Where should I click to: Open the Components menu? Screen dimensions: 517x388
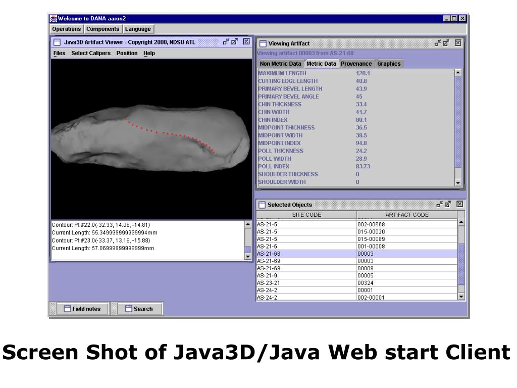click(102, 29)
